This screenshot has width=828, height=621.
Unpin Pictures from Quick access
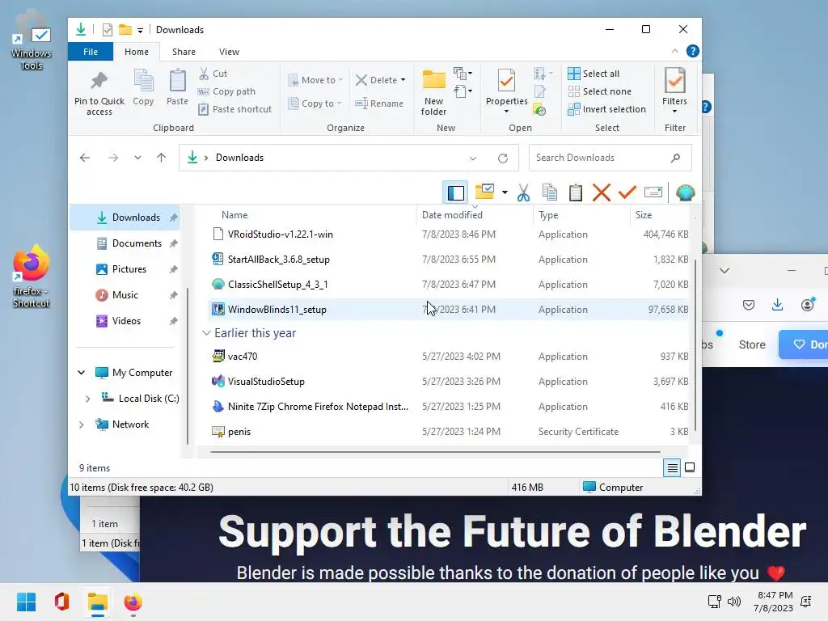tap(173, 269)
